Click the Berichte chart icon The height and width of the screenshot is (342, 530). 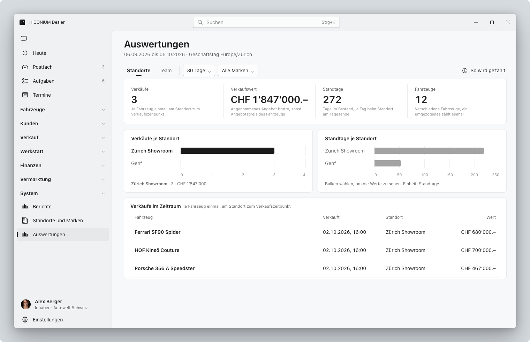click(25, 207)
